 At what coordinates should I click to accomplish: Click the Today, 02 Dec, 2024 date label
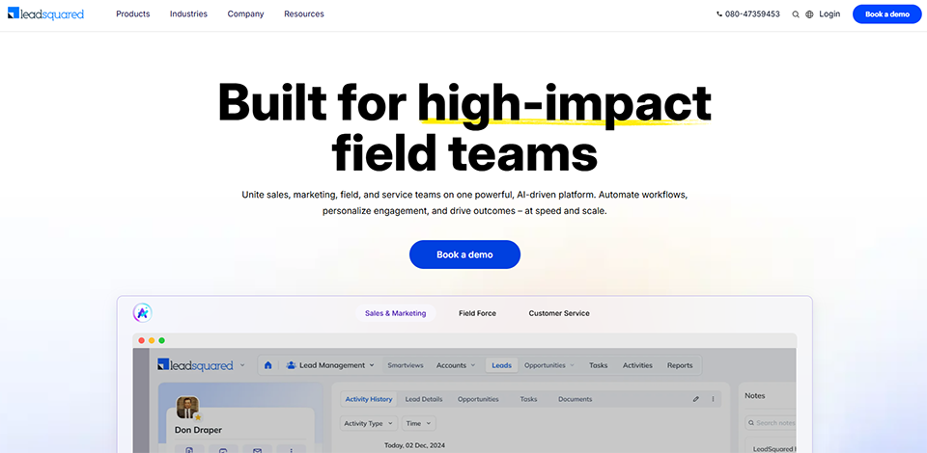414,445
